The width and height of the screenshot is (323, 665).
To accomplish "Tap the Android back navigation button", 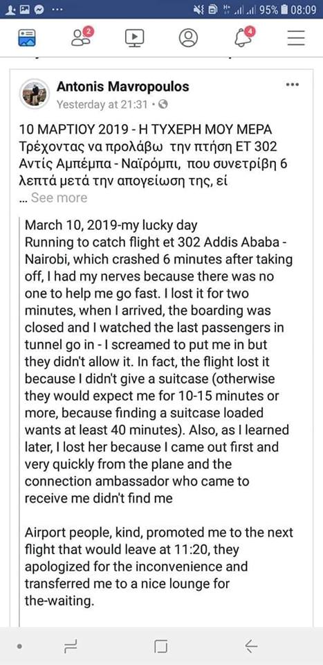I will click(251, 646).
